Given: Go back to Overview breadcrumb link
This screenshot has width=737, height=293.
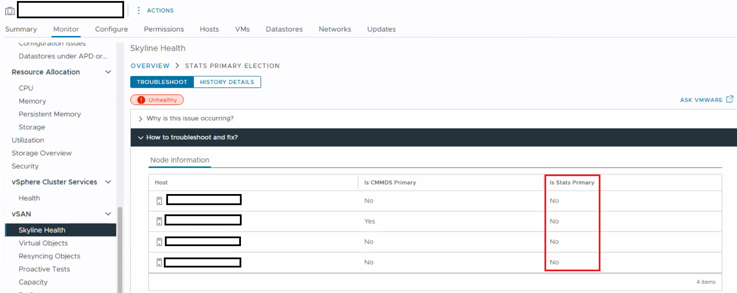Looking at the screenshot, I should 150,66.
